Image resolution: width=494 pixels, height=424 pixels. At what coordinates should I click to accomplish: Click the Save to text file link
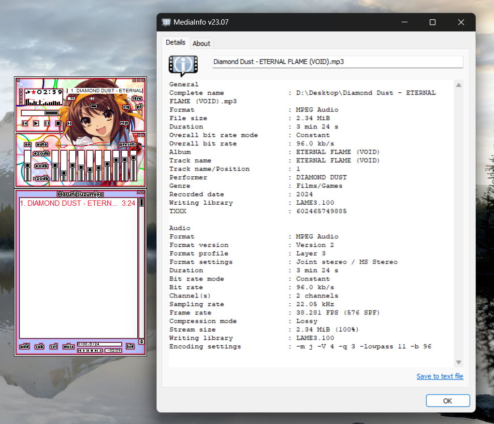440,376
